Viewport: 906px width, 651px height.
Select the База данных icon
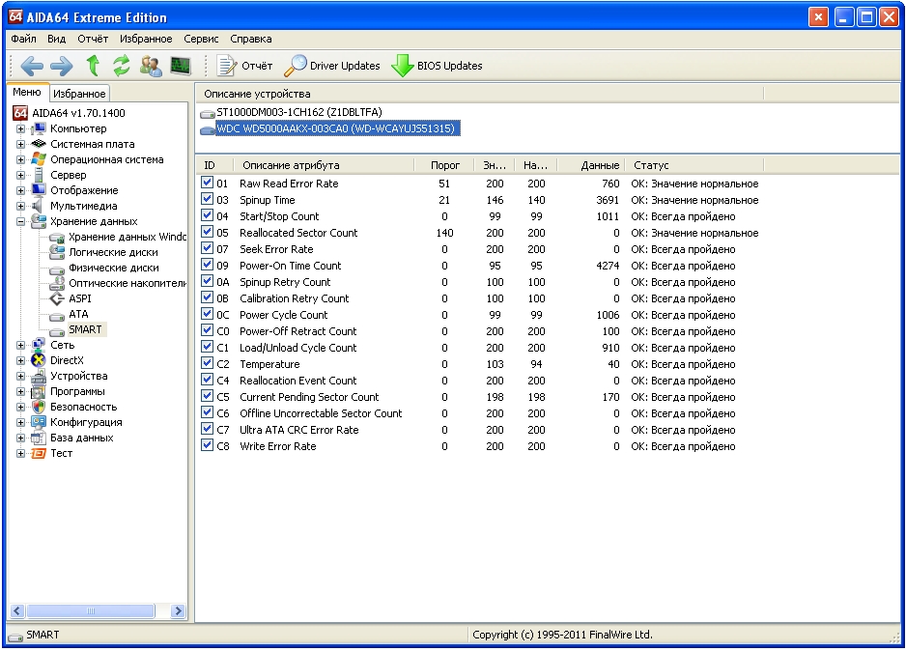[x=39, y=438]
